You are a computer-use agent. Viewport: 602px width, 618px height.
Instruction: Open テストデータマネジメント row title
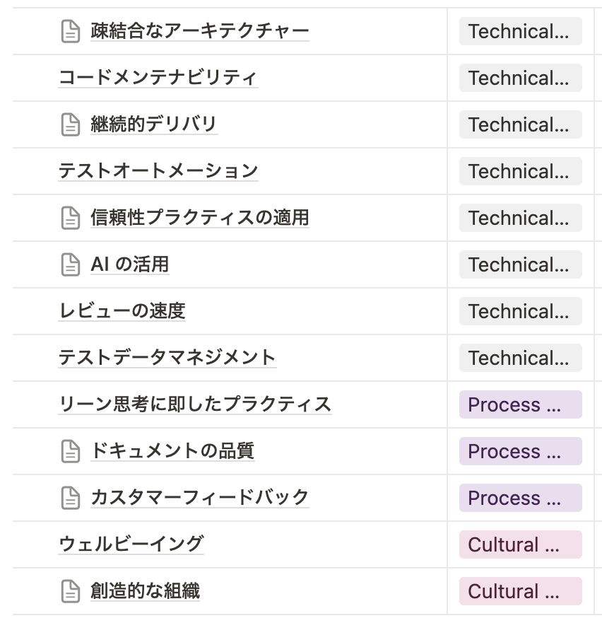pyautogui.click(x=167, y=358)
